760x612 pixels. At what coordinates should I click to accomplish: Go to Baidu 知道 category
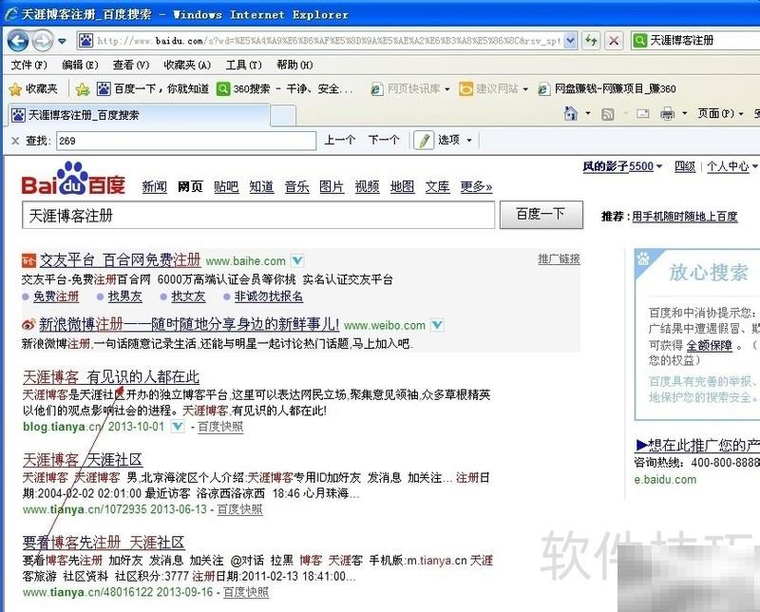tap(261, 186)
